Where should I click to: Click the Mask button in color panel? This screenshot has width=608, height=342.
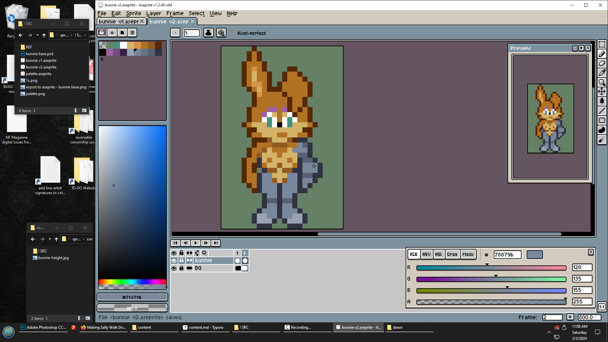pyautogui.click(x=468, y=254)
